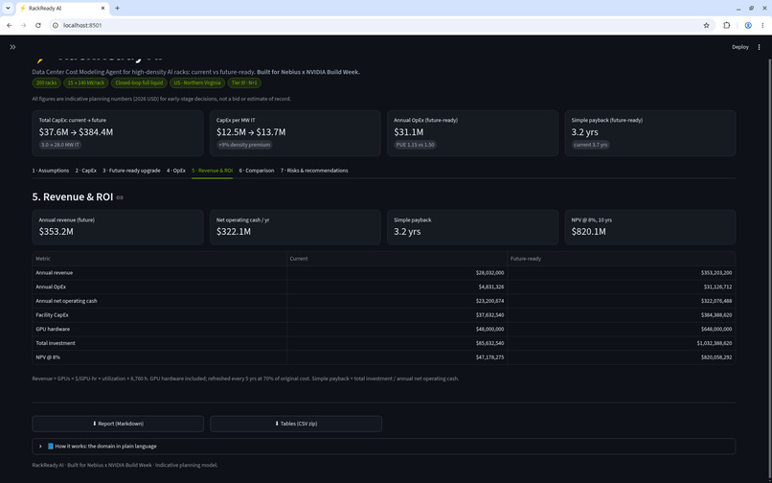This screenshot has width=772, height=483.
Task: Click the Current column header
Action: (397, 259)
